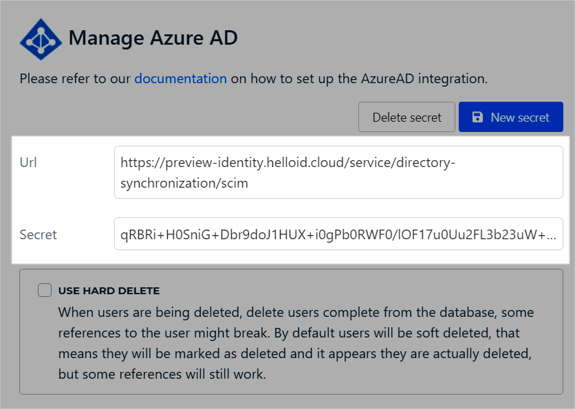
Task: Click the Delete secret button
Action: click(406, 117)
